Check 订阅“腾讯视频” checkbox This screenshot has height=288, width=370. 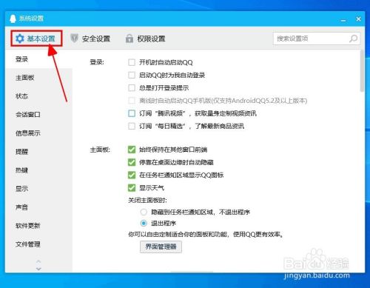pyautogui.click(x=132, y=113)
